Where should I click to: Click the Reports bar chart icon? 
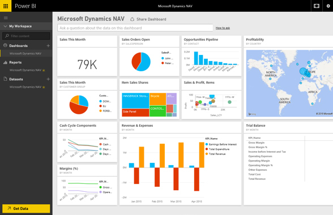pyautogui.click(x=5, y=62)
